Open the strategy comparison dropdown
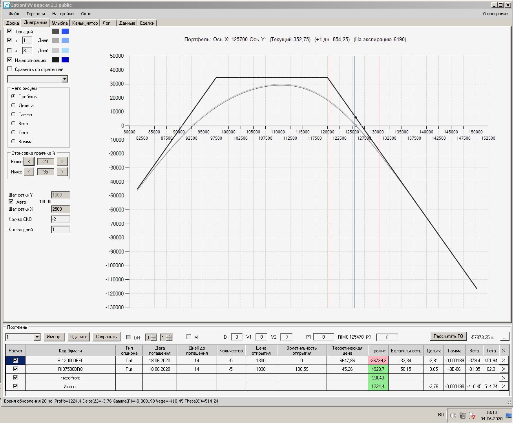Image resolution: width=513 pixels, height=423 pixels. click(65, 79)
